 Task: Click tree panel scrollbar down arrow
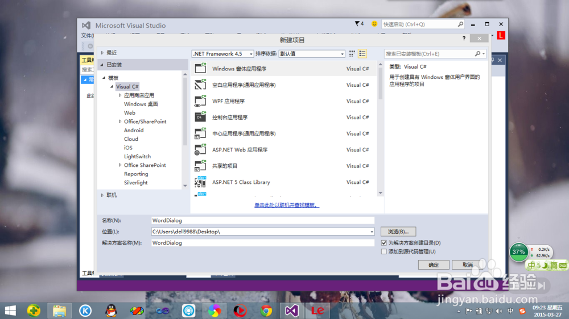point(185,186)
